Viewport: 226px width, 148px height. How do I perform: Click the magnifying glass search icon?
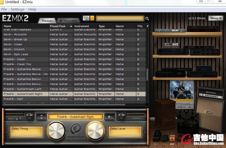coord(147,18)
